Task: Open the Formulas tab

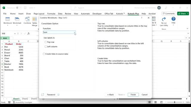Action: 51,14
